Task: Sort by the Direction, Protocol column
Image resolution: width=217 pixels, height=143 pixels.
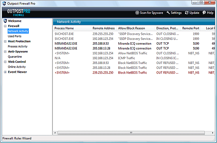Action: 167,28
